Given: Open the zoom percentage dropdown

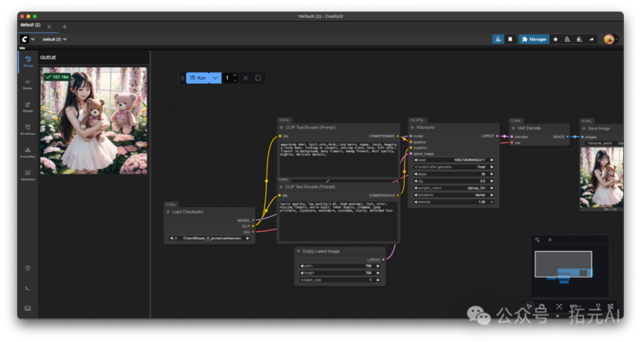Looking at the screenshot, I should [575, 306].
